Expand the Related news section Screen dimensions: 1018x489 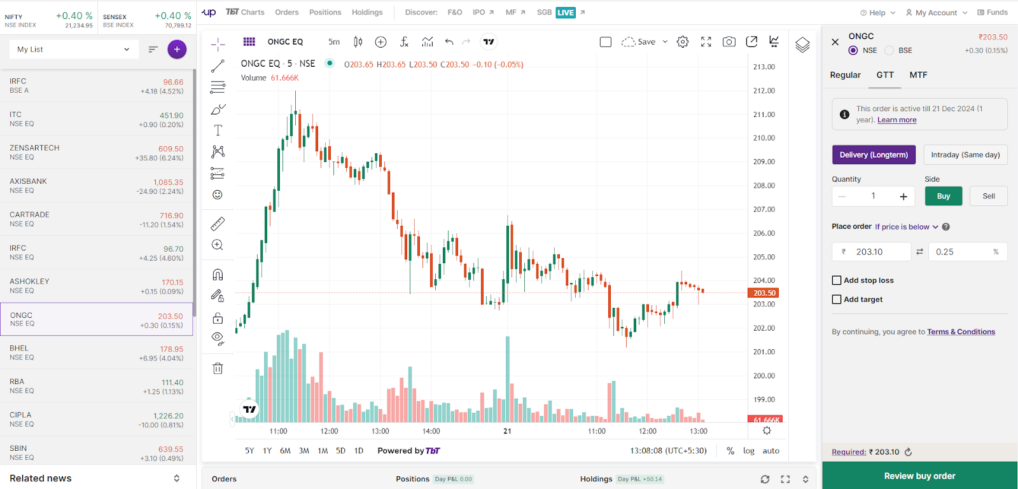176,478
